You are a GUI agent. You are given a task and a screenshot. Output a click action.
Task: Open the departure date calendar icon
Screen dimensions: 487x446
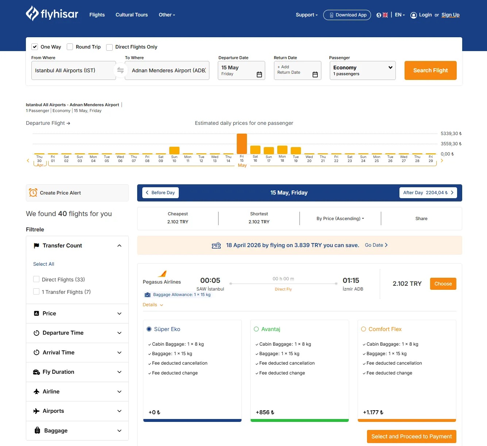coord(259,74)
